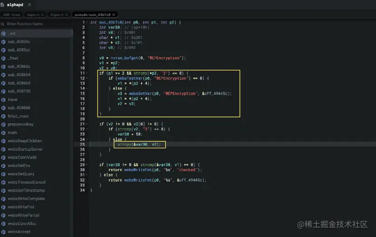
Task: Click the function icon beside websSetQuery
Action: 3,174
